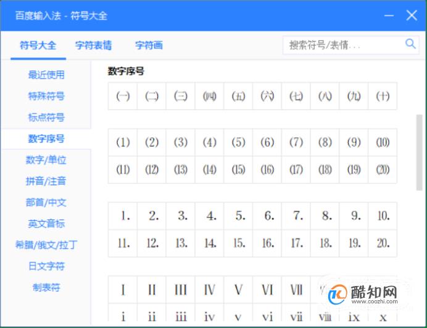
Task: Switch to the 字符表情 tab
Action: 93,45
